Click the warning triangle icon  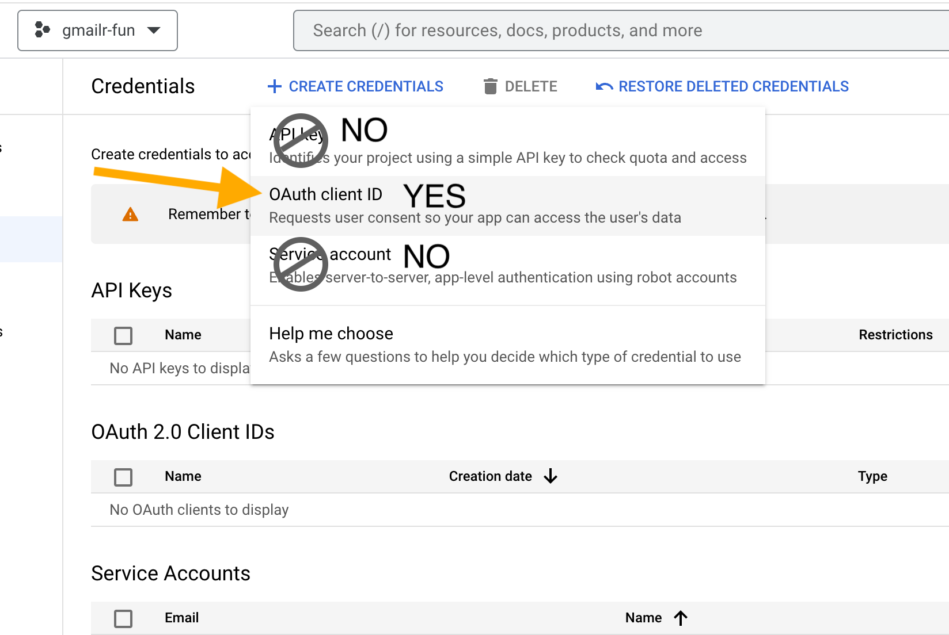(130, 214)
